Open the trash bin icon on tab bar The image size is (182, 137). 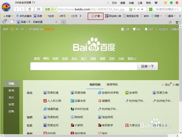(177, 22)
